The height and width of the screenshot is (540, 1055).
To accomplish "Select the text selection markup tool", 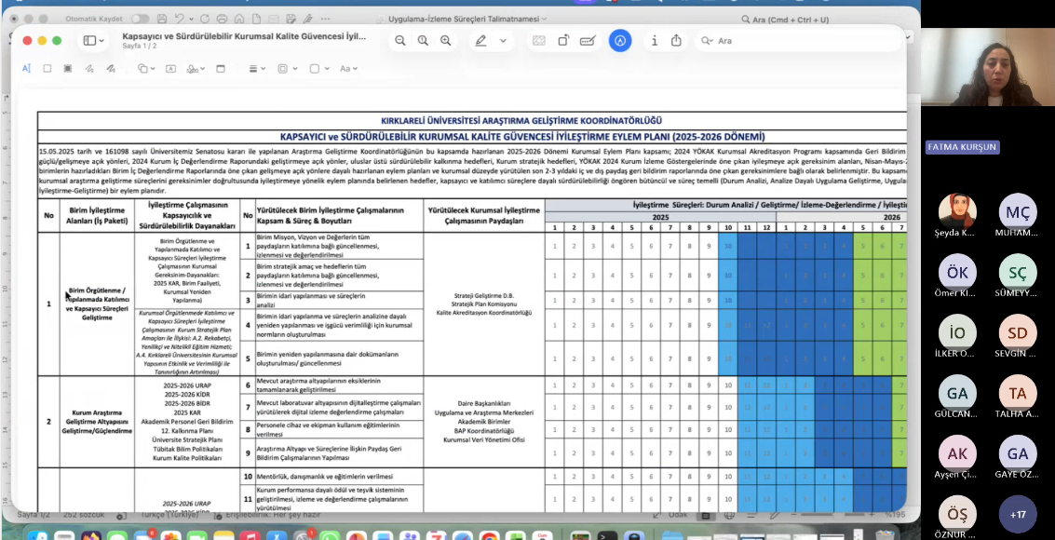I will [26, 69].
